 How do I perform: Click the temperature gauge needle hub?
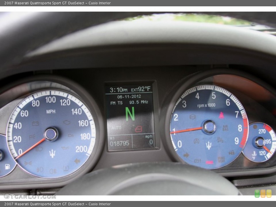[260, 142]
